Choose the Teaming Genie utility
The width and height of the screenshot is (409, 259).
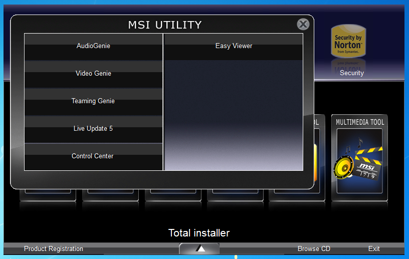tap(93, 102)
